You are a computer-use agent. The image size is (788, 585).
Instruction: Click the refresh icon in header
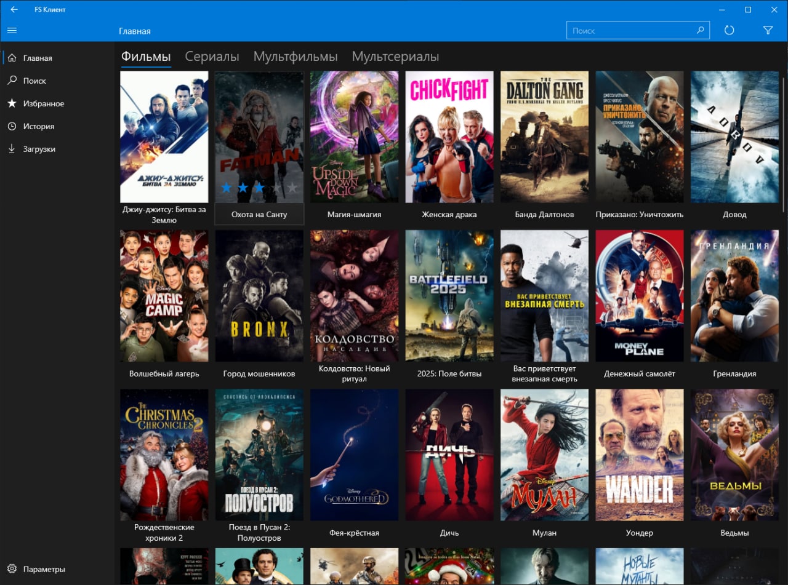point(730,30)
